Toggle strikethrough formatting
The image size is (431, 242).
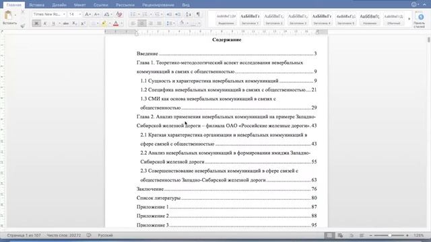coord(66,24)
